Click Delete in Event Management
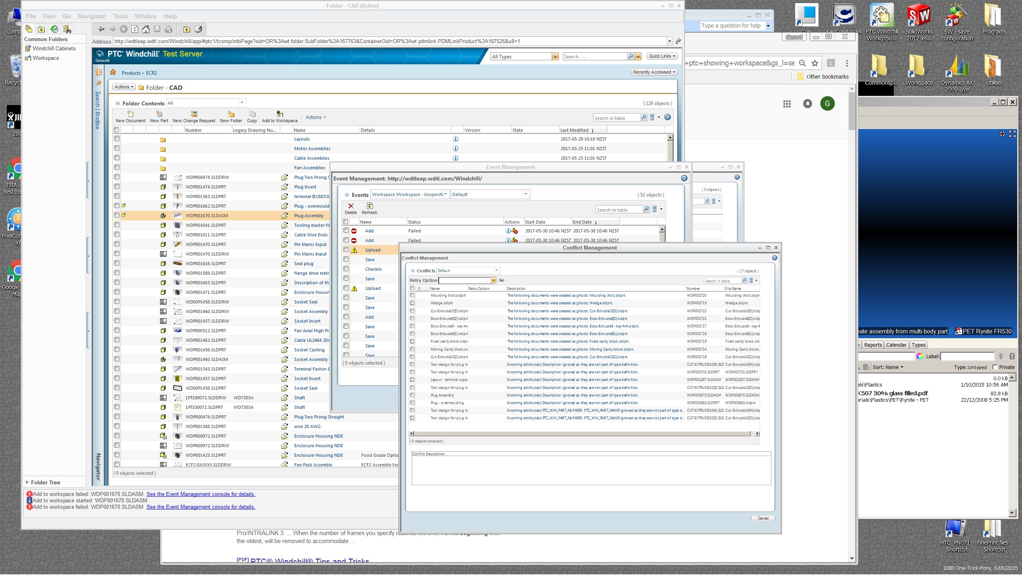1022x575 pixels. click(351, 208)
